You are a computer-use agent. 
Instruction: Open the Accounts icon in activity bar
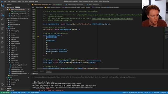coord(2,84)
